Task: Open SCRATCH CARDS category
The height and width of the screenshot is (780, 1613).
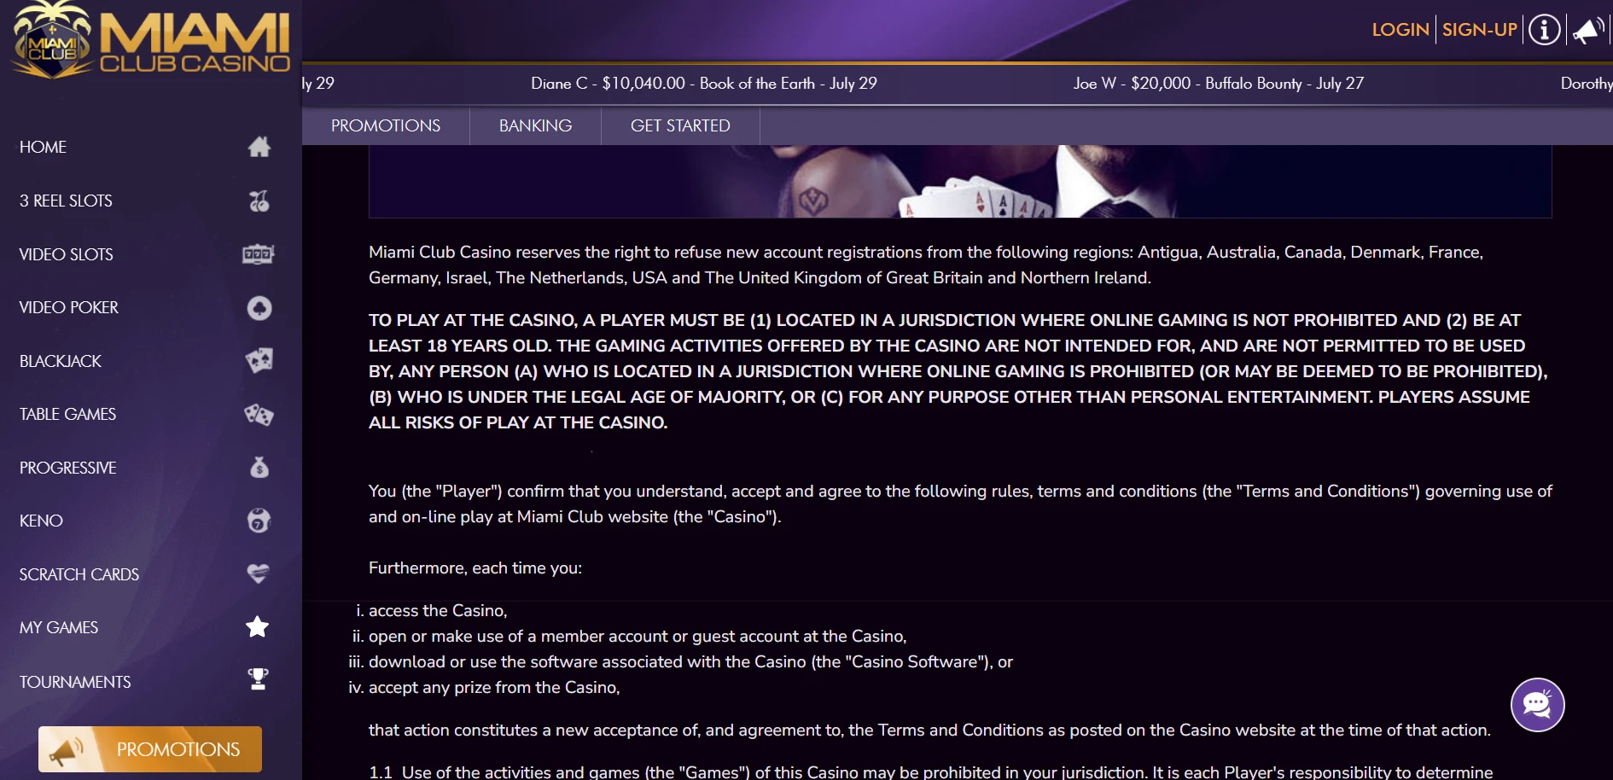Action: click(x=79, y=574)
